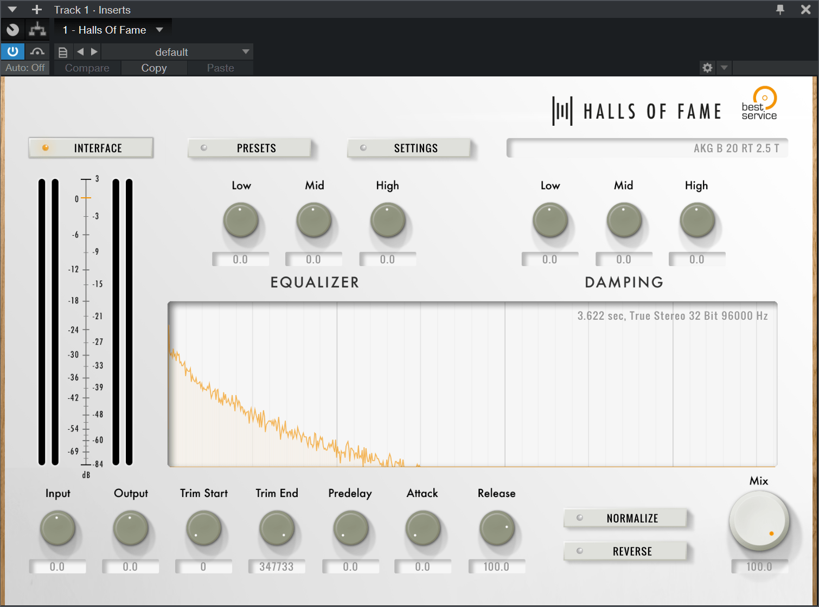Close the Inserts plugin window
819x607 pixels.
[806, 9]
